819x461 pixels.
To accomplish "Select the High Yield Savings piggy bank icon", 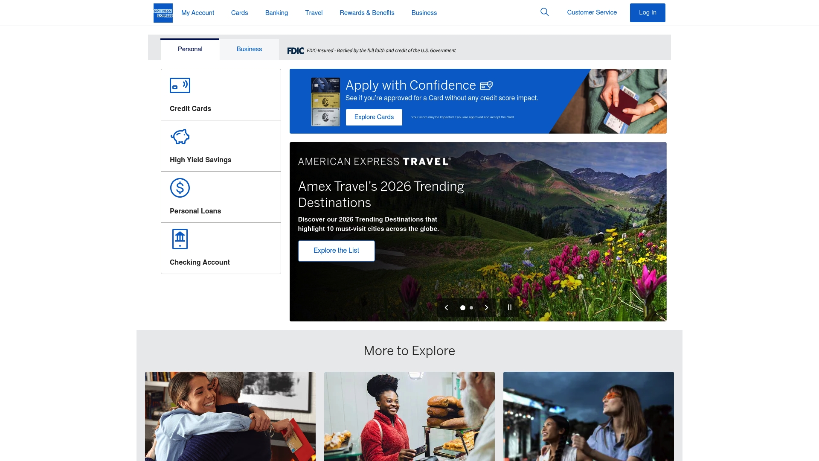I will 180,137.
